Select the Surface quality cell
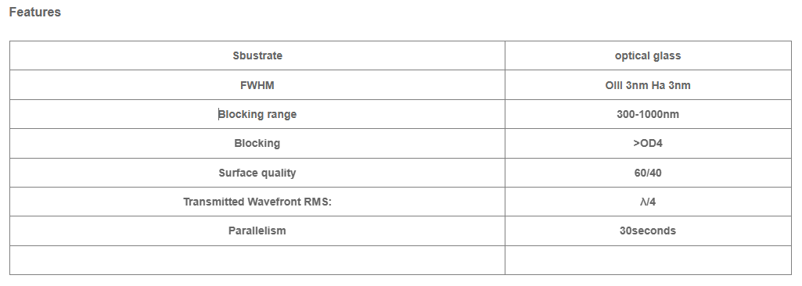 pyautogui.click(x=257, y=173)
